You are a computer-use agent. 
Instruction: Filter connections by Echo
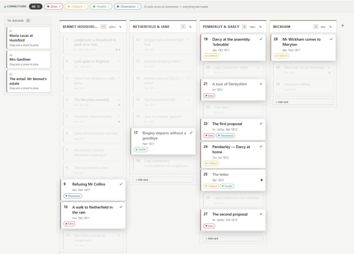pos(54,6)
